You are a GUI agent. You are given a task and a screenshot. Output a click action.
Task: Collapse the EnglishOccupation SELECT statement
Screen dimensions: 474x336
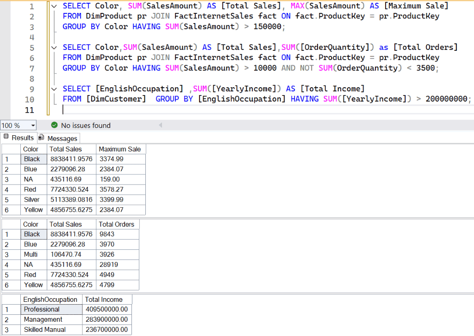click(x=54, y=89)
